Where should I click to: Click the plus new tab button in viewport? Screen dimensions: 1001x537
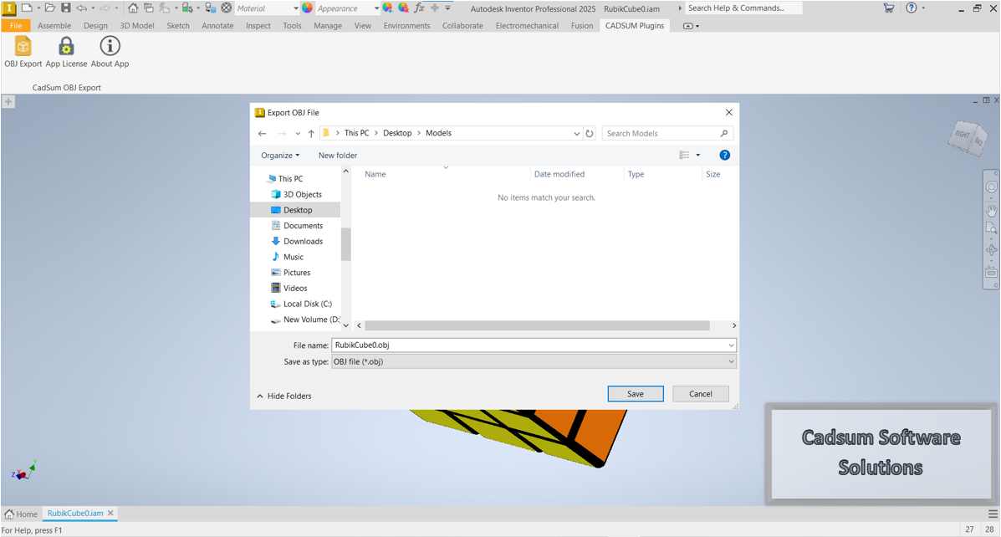8,101
